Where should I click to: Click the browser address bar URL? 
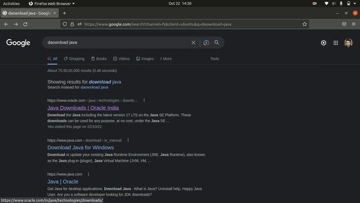coord(157,24)
